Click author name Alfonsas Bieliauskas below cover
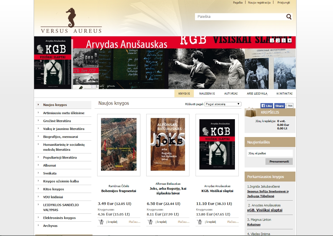 click(x=168, y=184)
